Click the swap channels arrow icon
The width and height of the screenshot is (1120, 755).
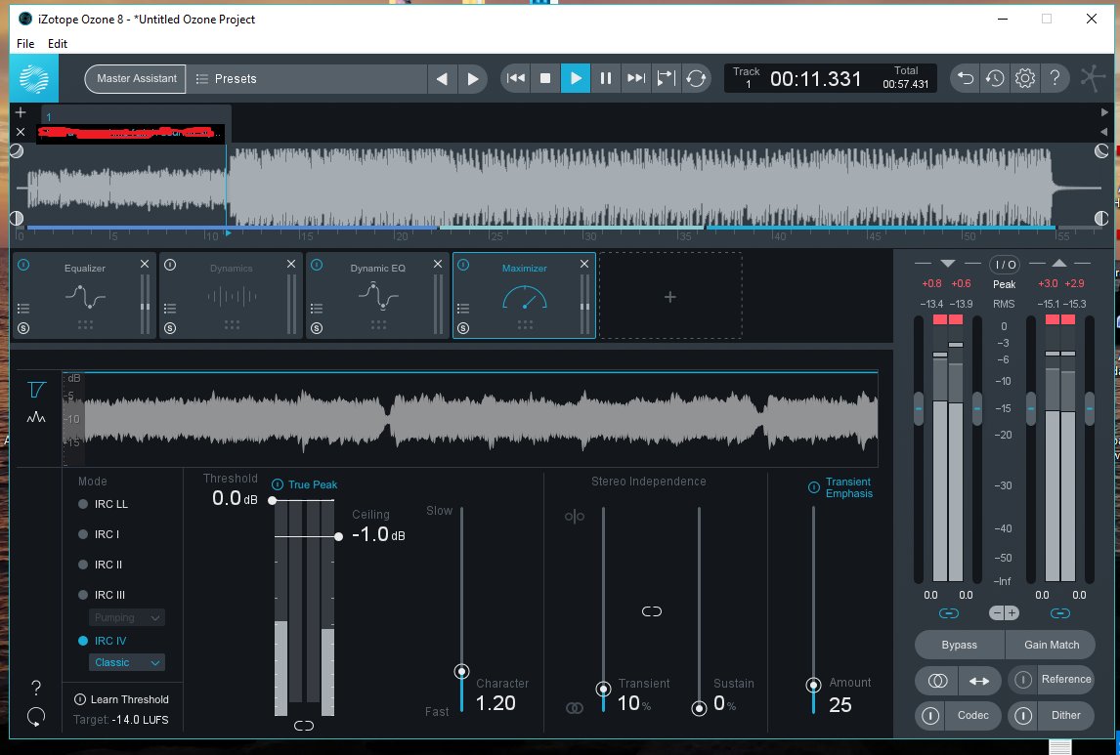point(979,681)
